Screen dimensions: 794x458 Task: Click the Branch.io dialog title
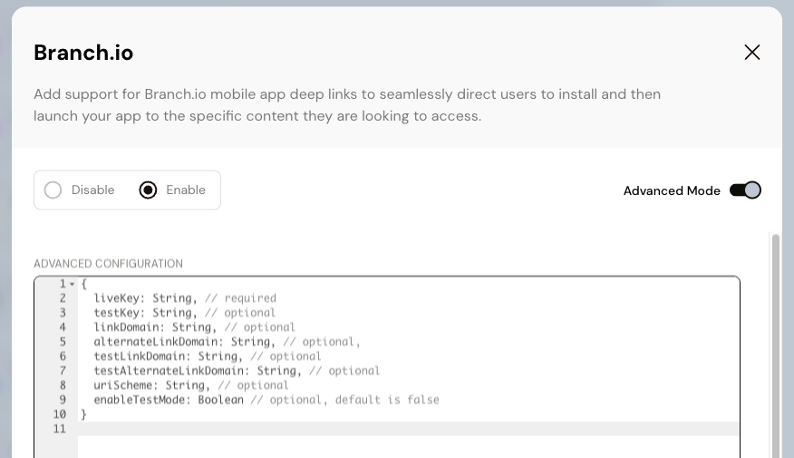tap(83, 53)
